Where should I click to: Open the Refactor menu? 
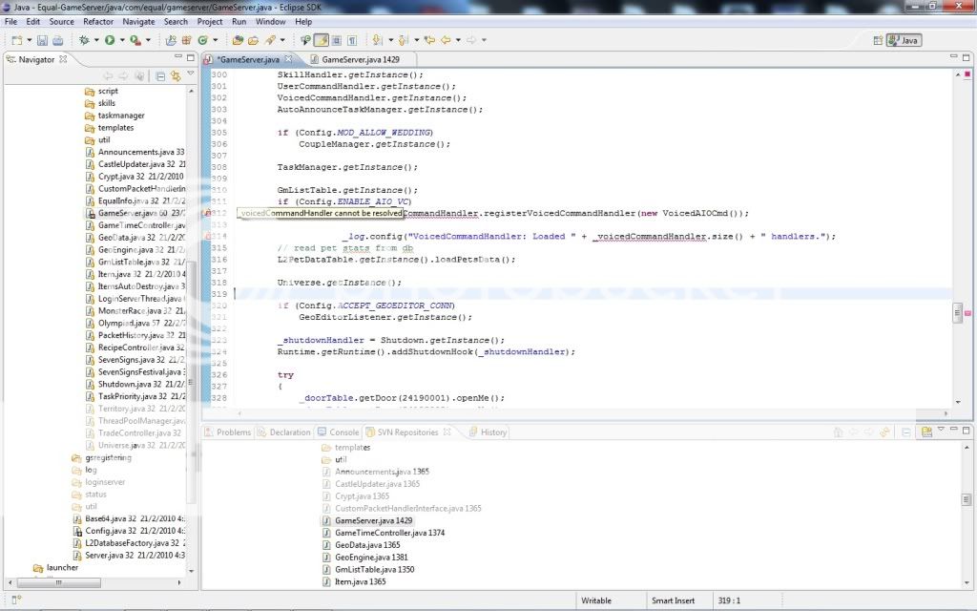click(x=97, y=21)
